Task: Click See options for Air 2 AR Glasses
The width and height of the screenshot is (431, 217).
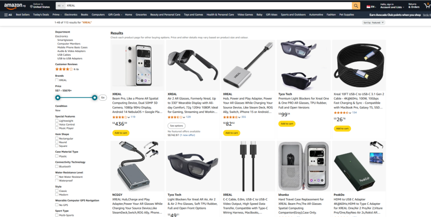Action: (x=176, y=126)
